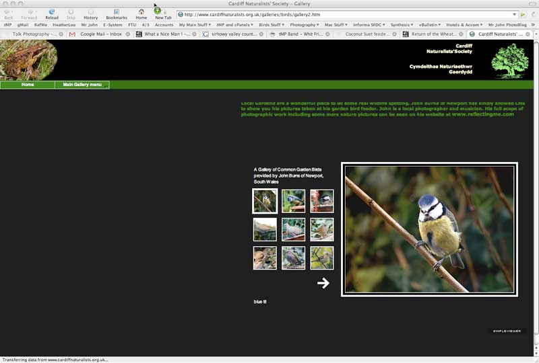Switch to the Talk Photography tab

pos(34,34)
